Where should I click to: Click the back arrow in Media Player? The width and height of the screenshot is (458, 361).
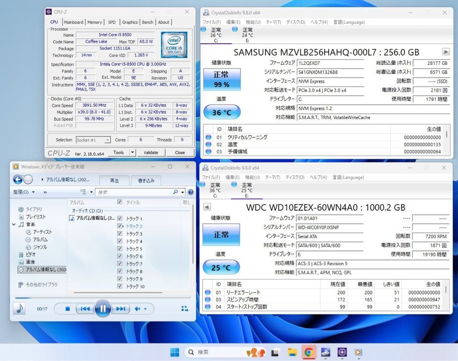pyautogui.click(x=18, y=180)
